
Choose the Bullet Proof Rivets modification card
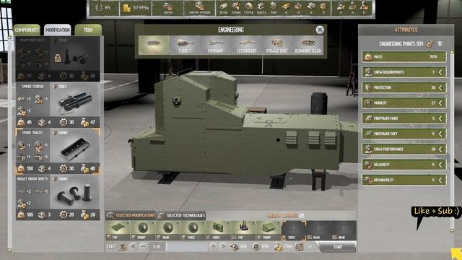coord(58,197)
